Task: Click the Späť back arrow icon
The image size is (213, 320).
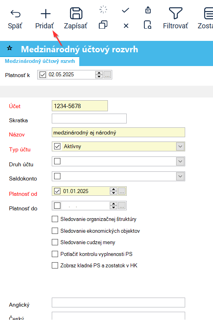Action: click(x=15, y=14)
